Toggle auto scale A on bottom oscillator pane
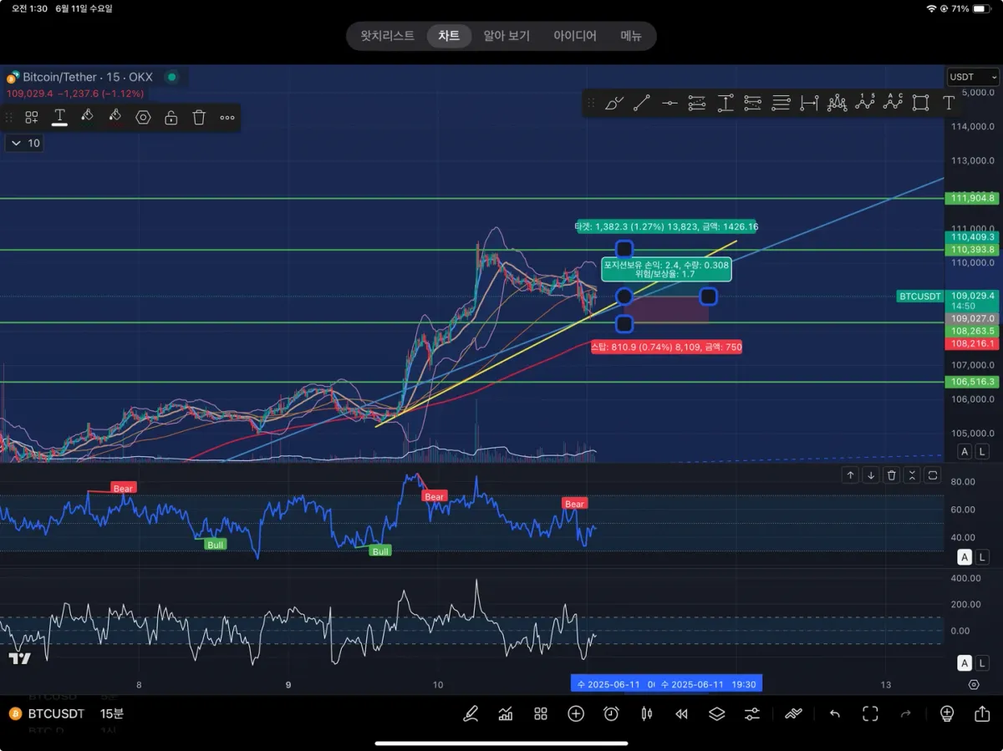1003x751 pixels. point(965,663)
